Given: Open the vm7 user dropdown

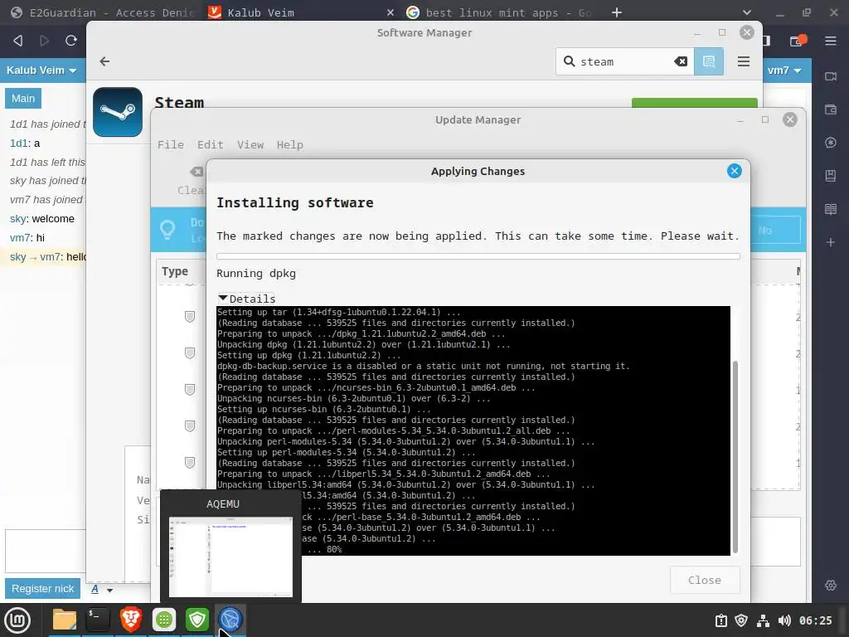Looking at the screenshot, I should point(784,71).
